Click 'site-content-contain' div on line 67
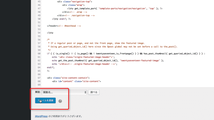 pyautogui.click(x=68, y=78)
